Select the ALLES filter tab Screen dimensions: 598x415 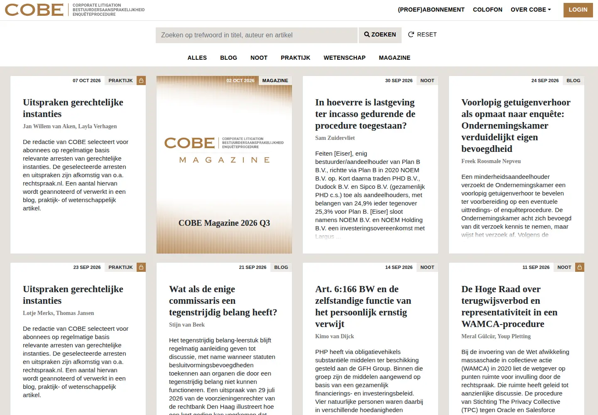click(197, 58)
